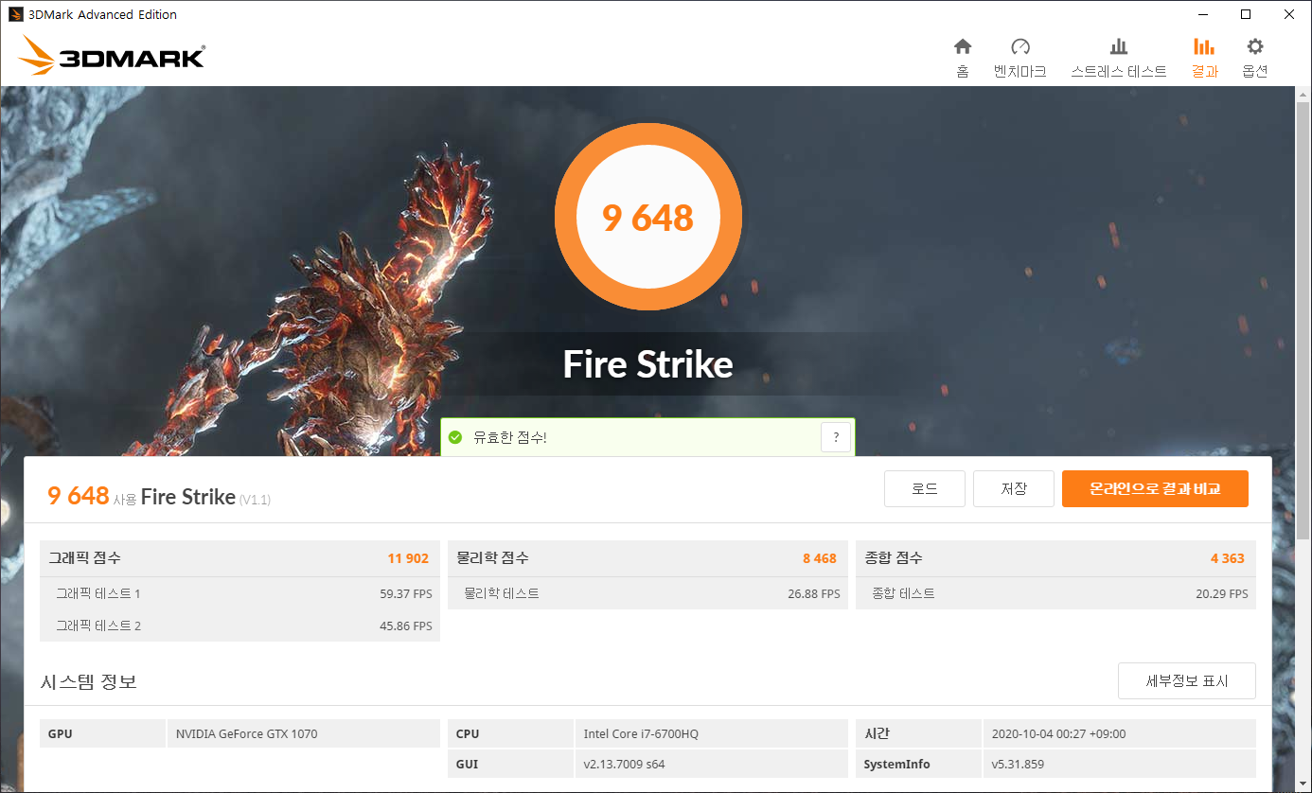The image size is (1312, 793).
Task: Click the 3DMark title bar app icon
Action: click(x=15, y=14)
